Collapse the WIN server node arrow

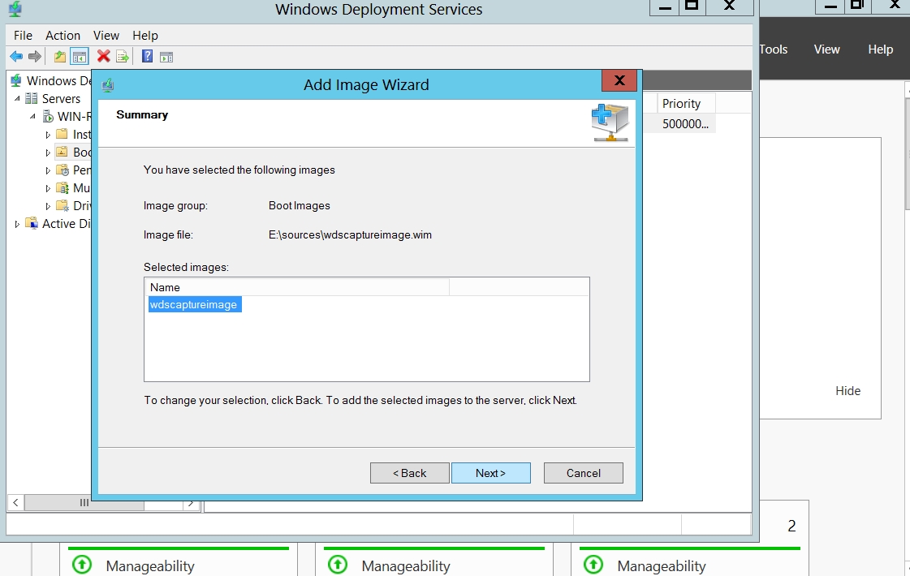(32, 116)
